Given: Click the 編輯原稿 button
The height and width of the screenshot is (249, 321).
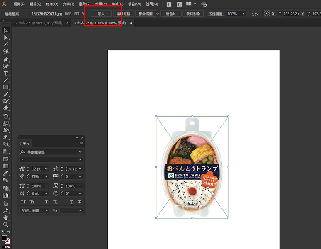Looking at the screenshot, I should click(124, 14).
